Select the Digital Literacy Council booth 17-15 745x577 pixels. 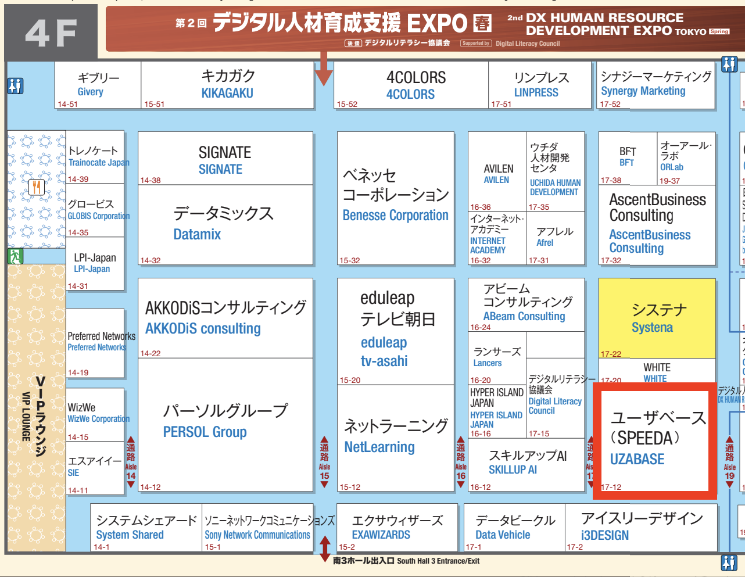tap(555, 399)
